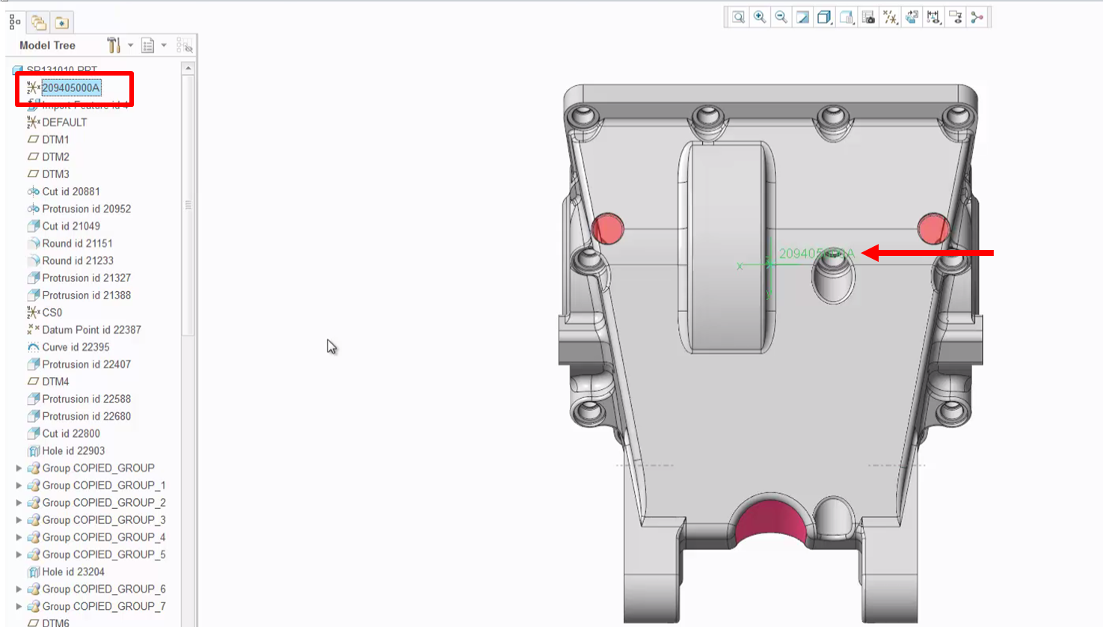Select Protrusion id 20952 feature
Image resolution: width=1103 pixels, height=627 pixels.
pyautogui.click(x=79, y=209)
